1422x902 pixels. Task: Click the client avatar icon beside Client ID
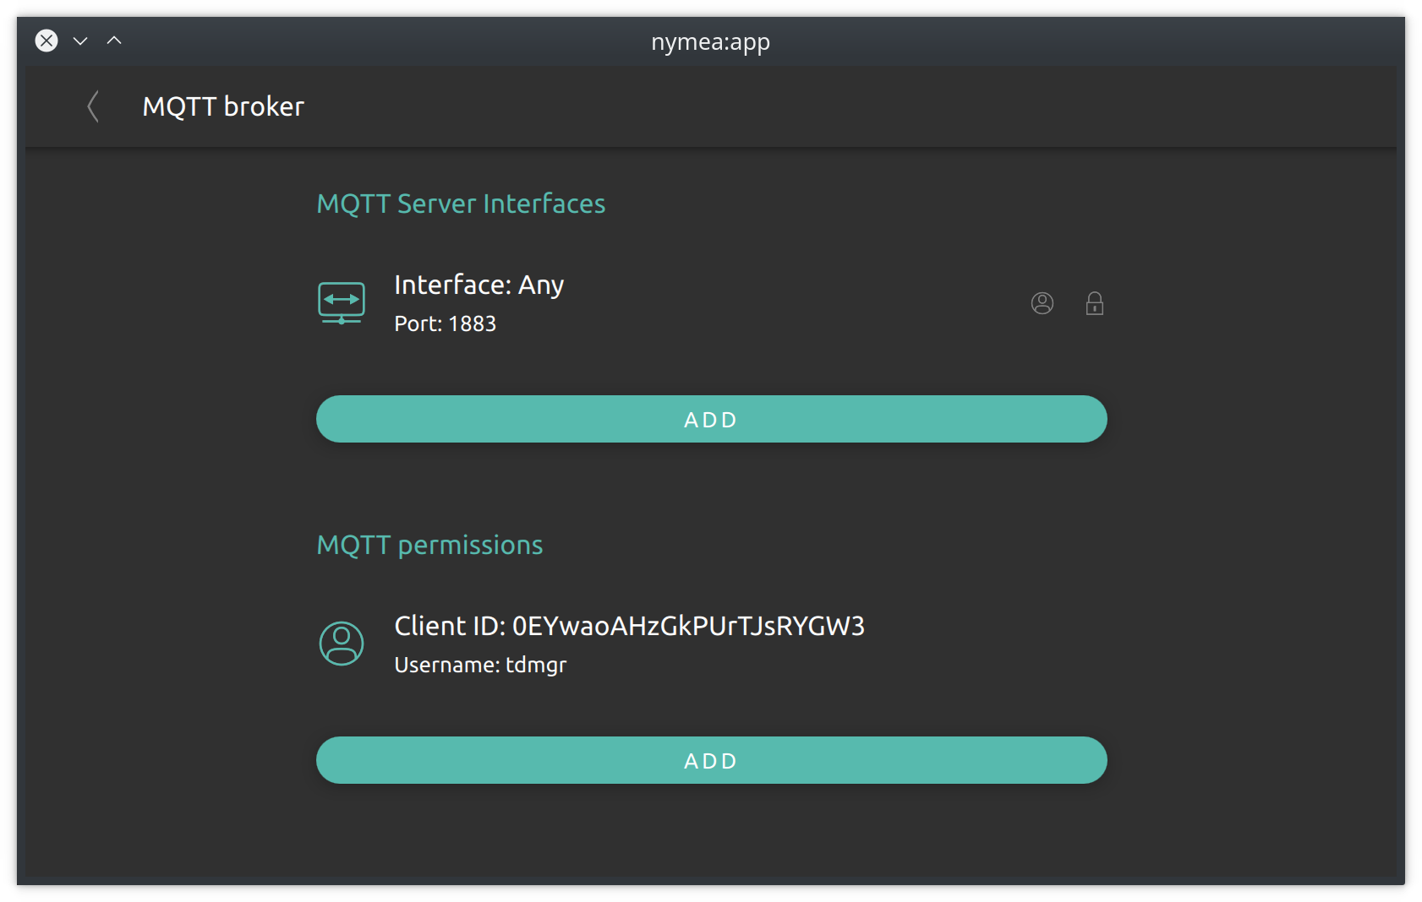(342, 644)
